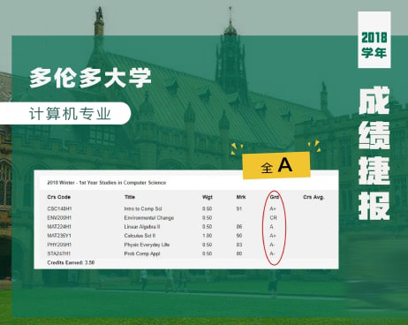Click the 'A+' grade for Intro to Comp Sci
The width and height of the screenshot is (408, 325).
click(x=273, y=208)
